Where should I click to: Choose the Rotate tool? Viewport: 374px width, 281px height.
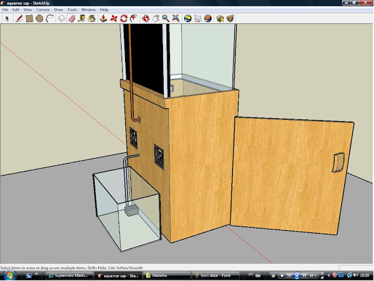(x=123, y=18)
